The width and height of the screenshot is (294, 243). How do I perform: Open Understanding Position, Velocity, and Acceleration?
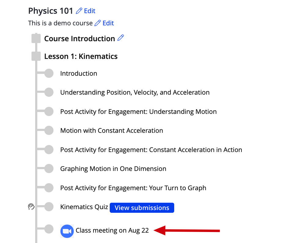click(135, 92)
